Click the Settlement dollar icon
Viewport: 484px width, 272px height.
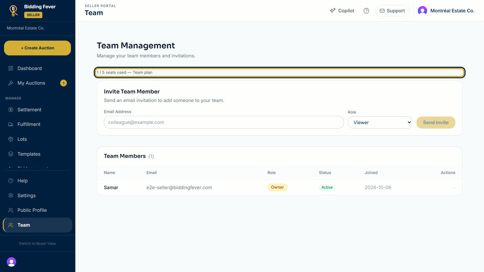[x=11, y=110]
